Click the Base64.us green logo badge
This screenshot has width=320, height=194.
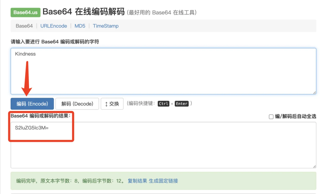pos(25,12)
